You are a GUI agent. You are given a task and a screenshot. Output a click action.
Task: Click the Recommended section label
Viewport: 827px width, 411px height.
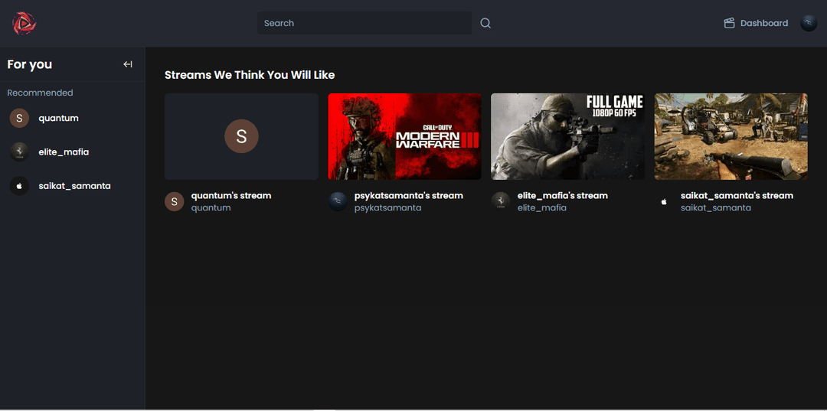[x=40, y=93]
